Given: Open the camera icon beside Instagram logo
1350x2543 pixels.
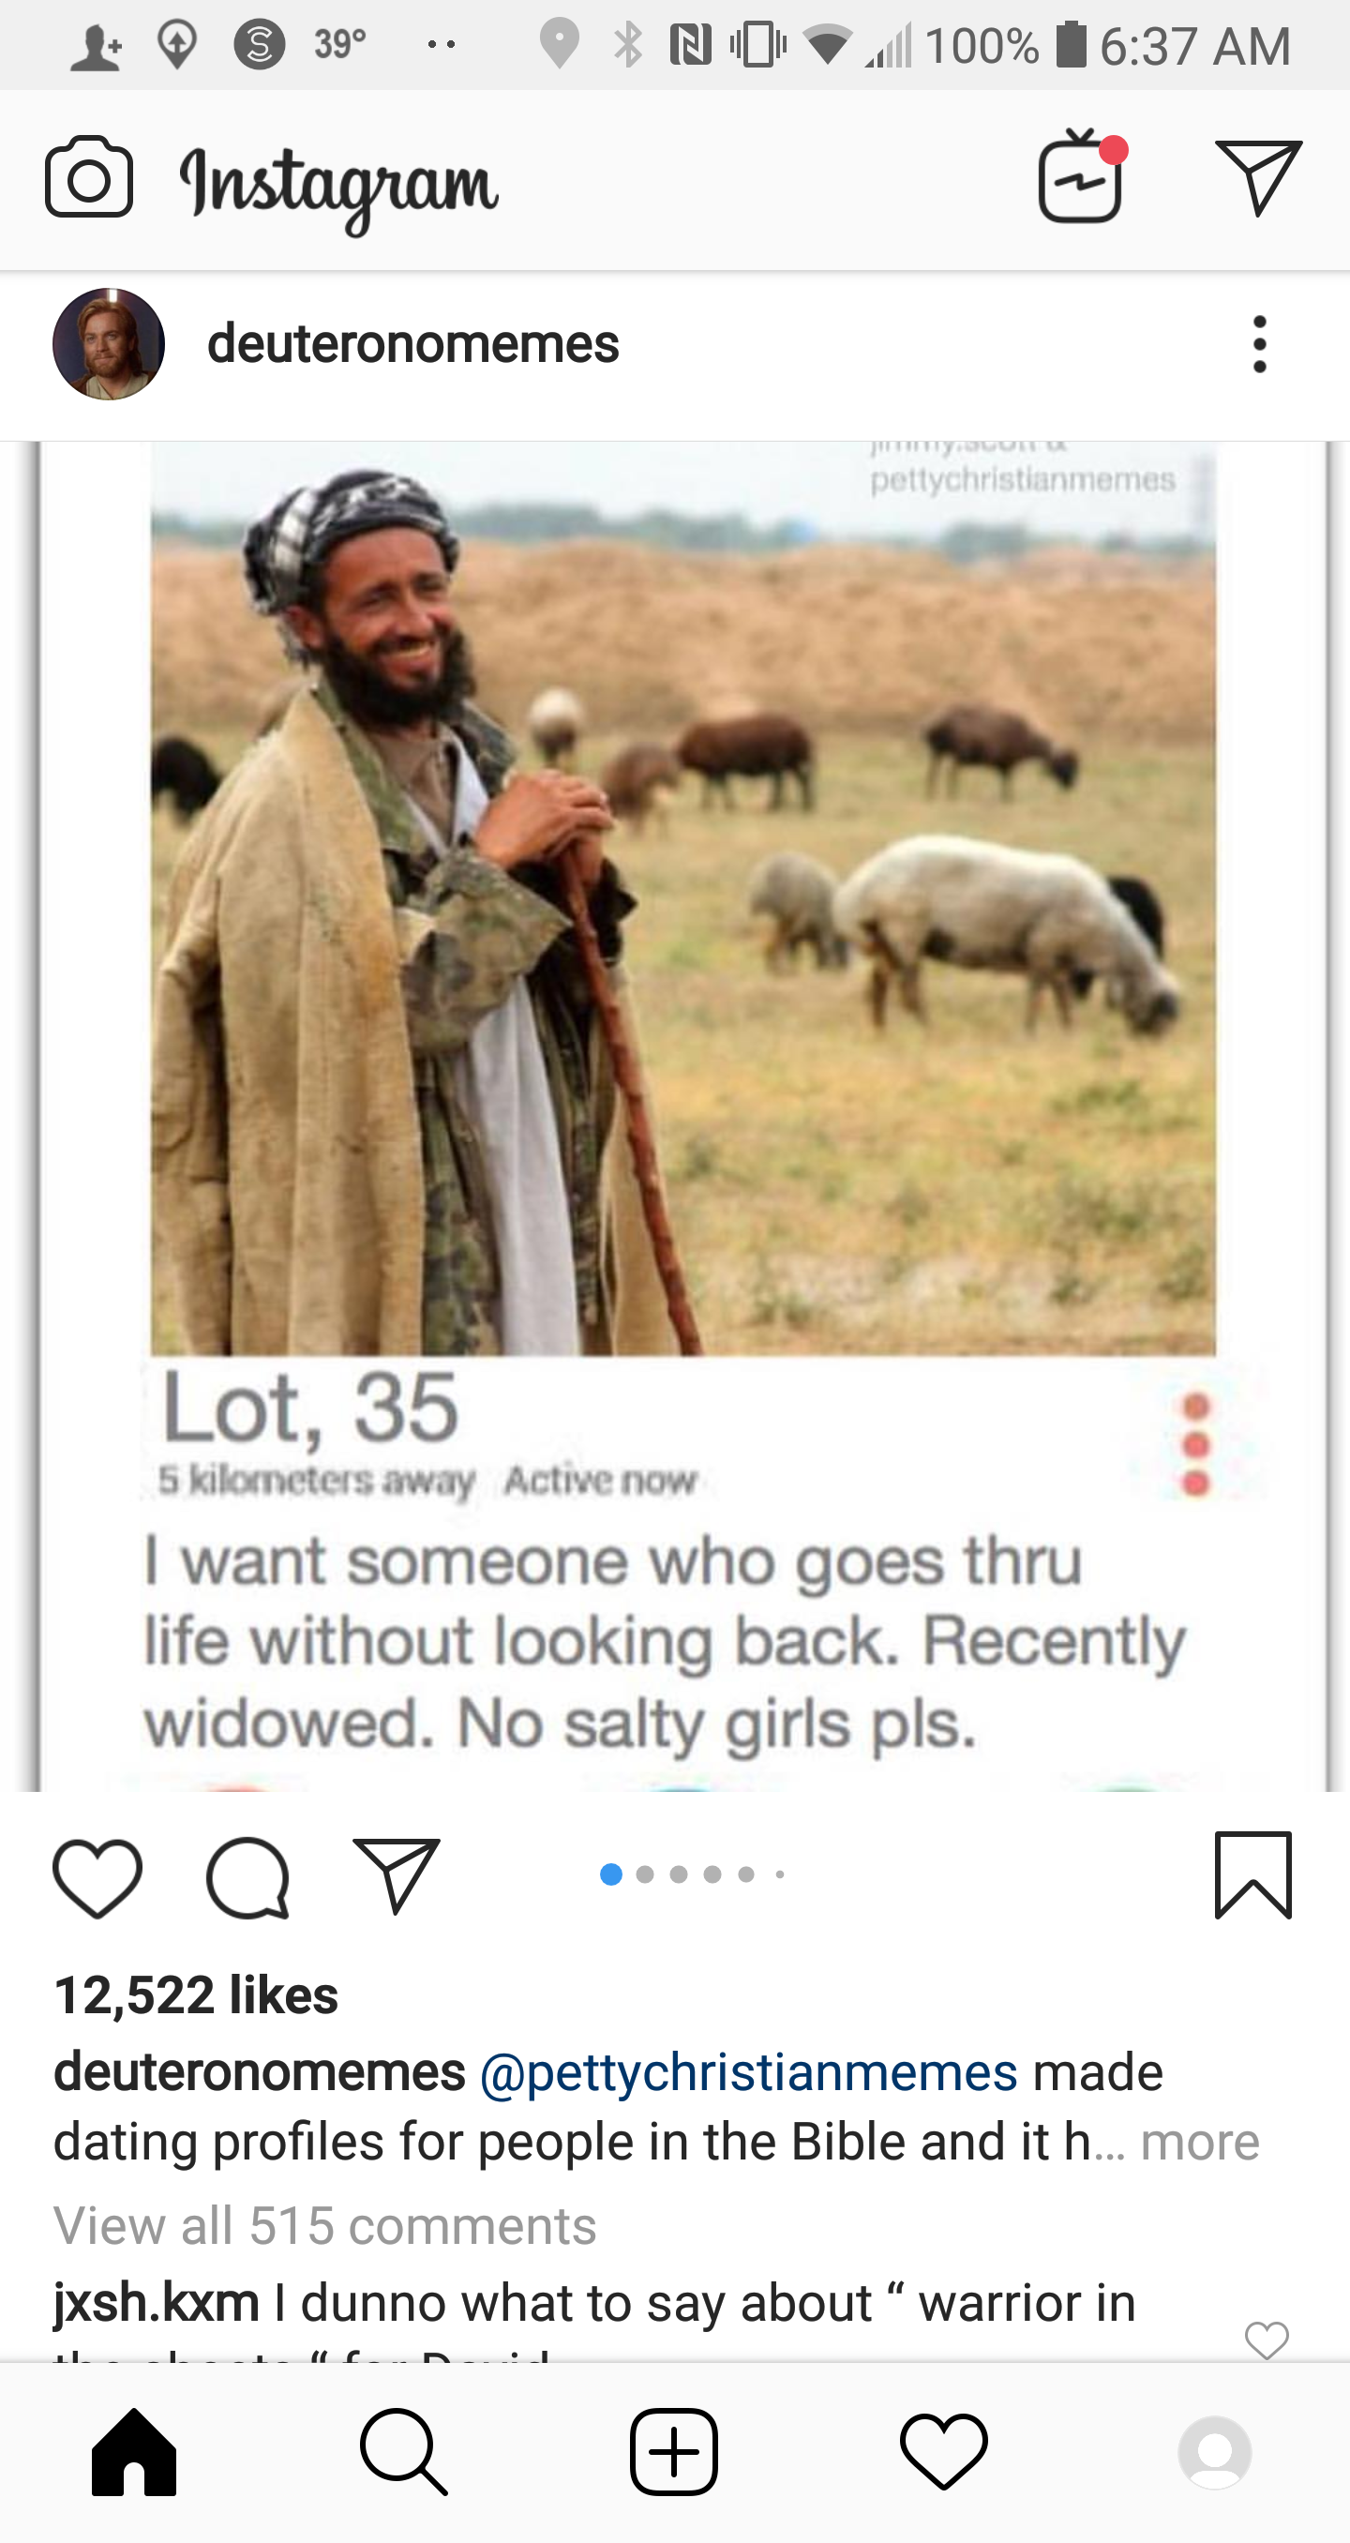Looking at the screenshot, I should click(x=89, y=178).
